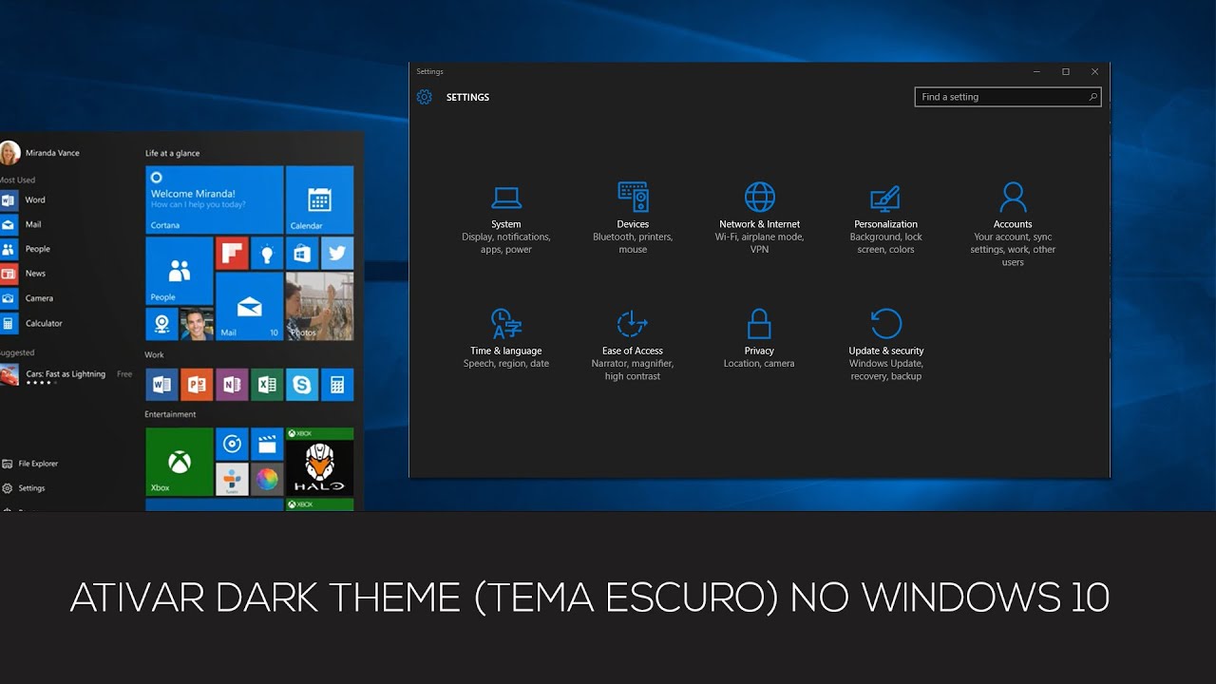Launch Word from the Work tile group
1216x684 pixels.
161,385
